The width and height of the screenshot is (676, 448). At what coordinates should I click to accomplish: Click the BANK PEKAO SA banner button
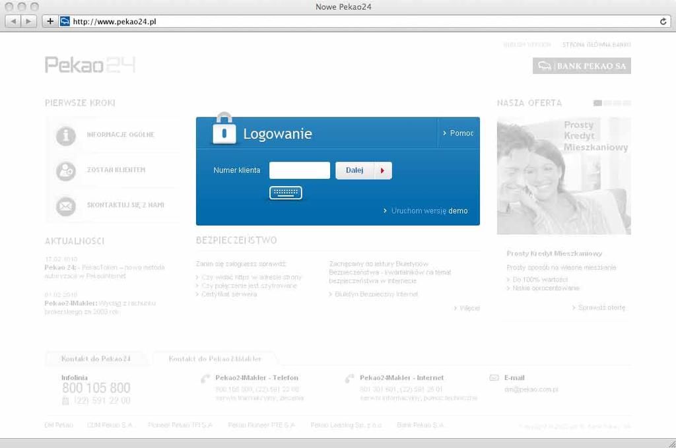(x=582, y=66)
